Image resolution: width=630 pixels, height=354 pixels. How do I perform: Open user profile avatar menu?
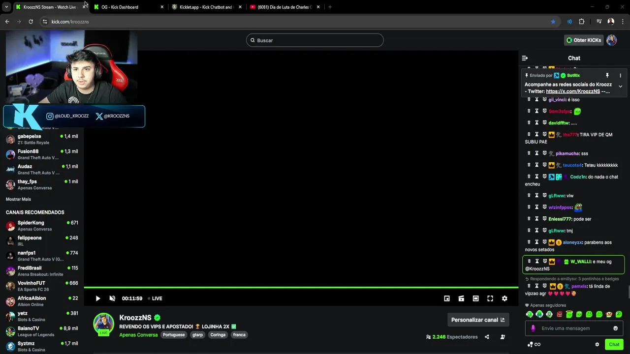point(611,40)
